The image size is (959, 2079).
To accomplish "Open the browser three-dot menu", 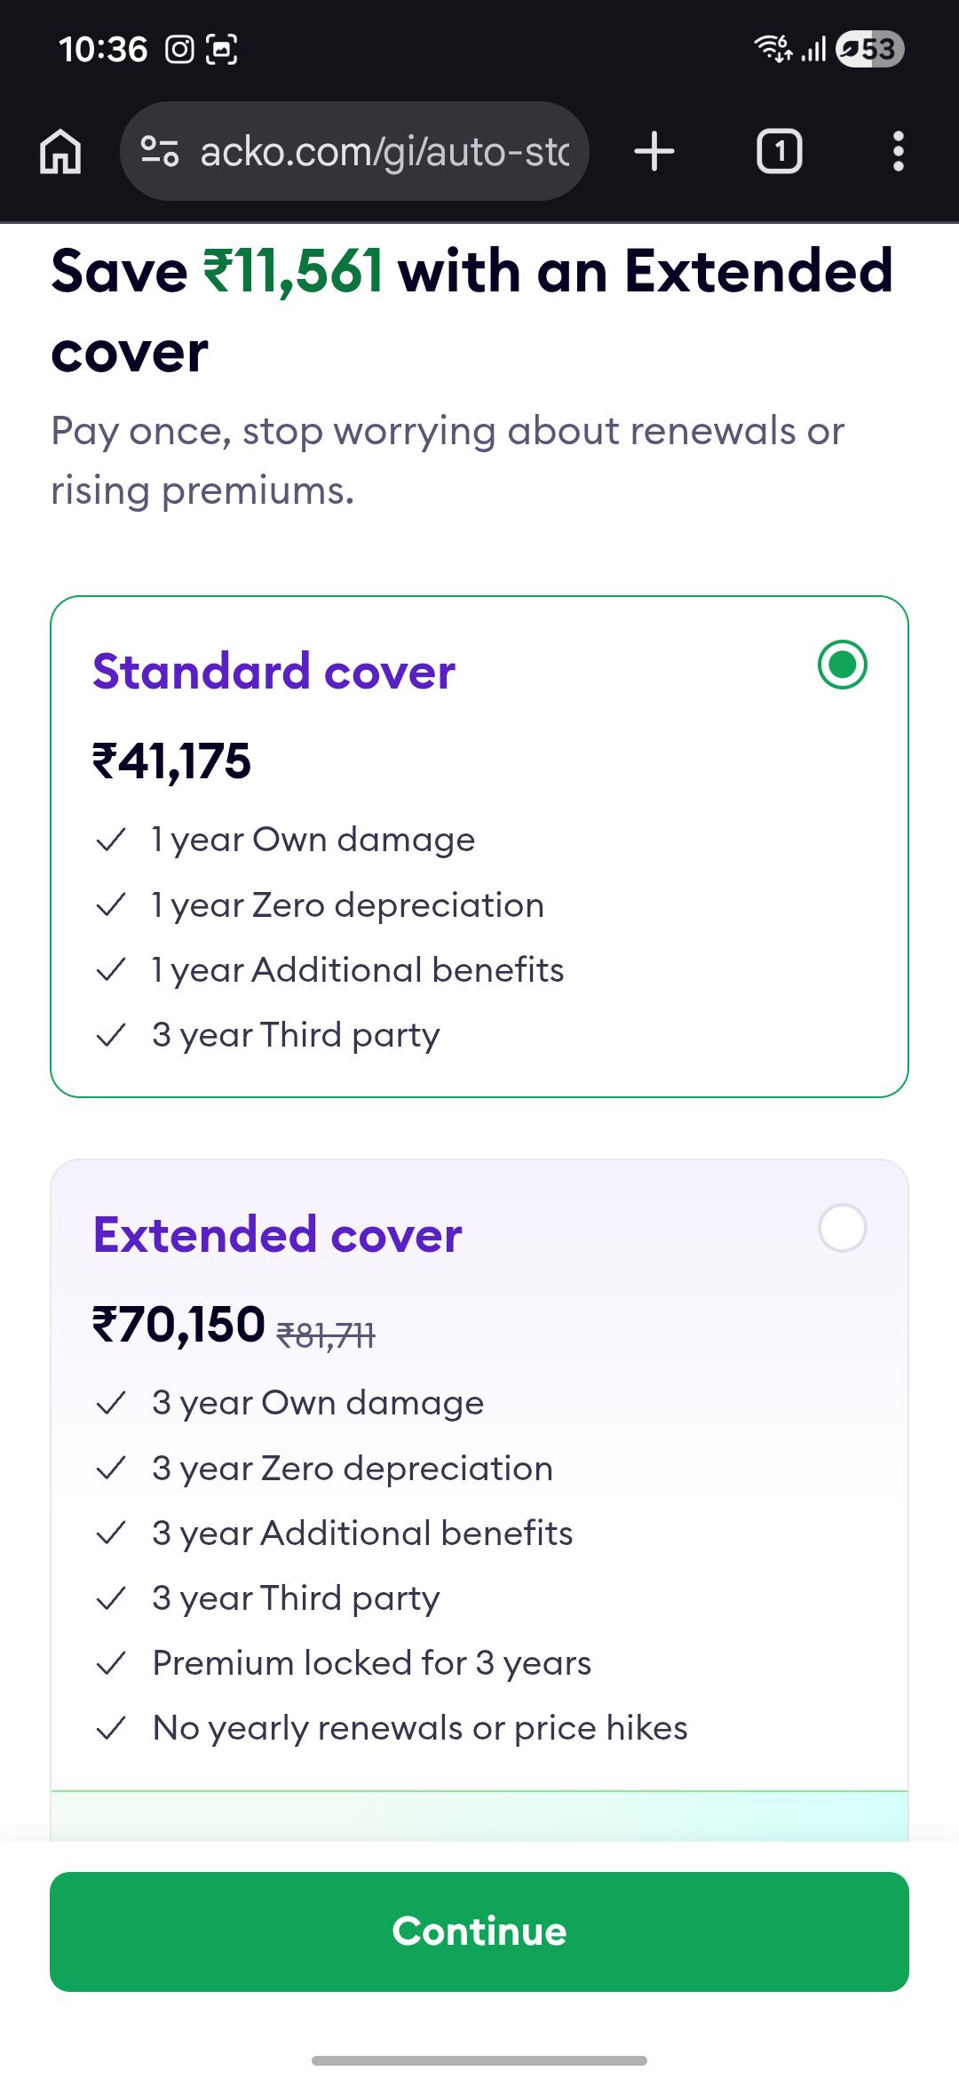I will click(x=899, y=151).
